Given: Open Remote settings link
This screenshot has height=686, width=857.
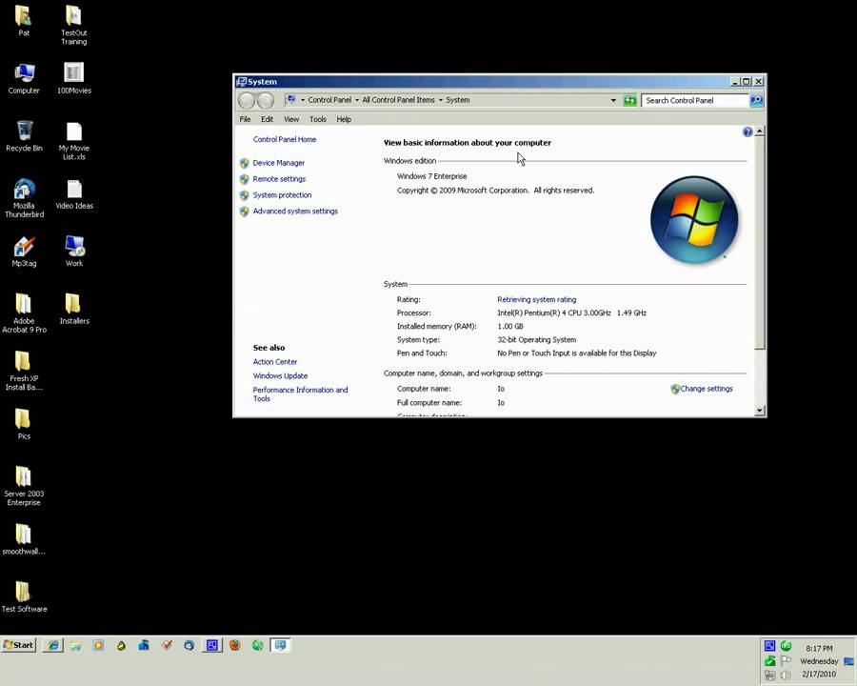Looking at the screenshot, I should (x=279, y=179).
